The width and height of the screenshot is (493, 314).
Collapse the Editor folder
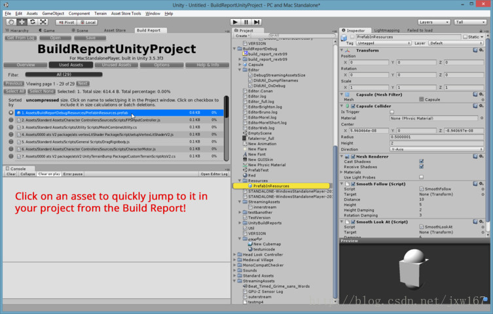coord(240,70)
